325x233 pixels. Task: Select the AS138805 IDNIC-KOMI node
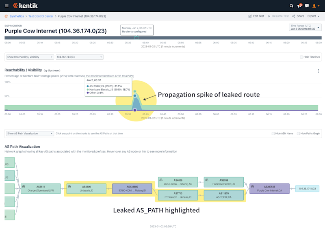coord(132,188)
